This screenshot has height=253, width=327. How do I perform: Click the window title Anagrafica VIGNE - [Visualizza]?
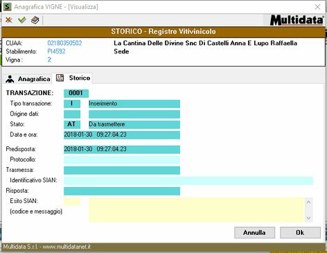(x=56, y=7)
